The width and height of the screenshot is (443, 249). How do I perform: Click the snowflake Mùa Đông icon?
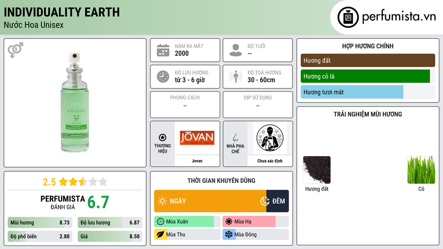(228, 234)
